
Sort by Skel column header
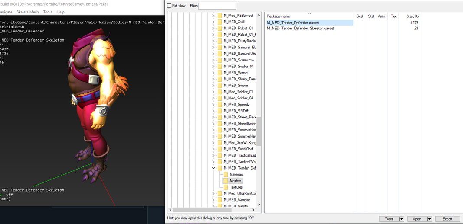click(360, 16)
